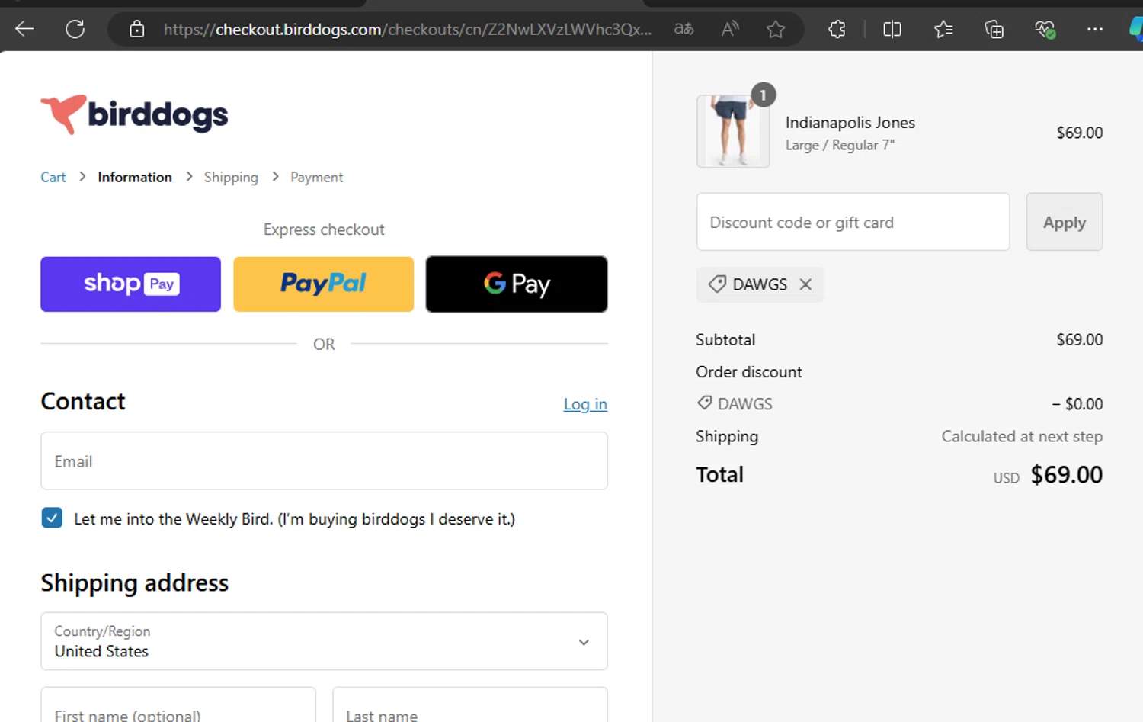
Task: Focus the Email contact field
Action: click(324, 460)
